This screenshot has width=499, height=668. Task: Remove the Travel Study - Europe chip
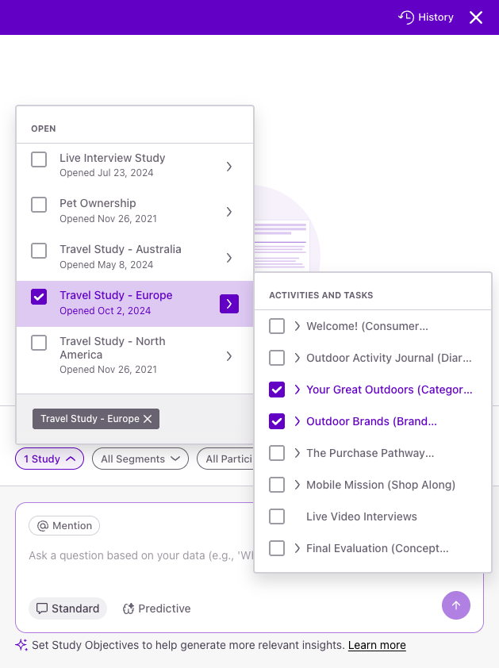pos(148,419)
